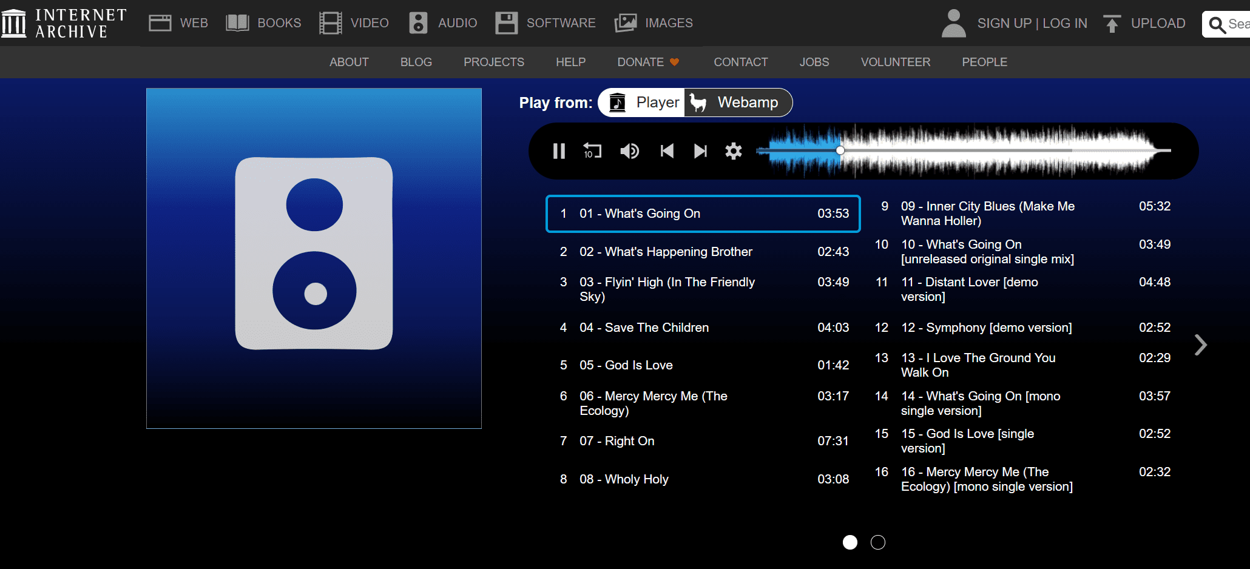Click the speaker album art thumbnail
The width and height of the screenshot is (1250, 569).
[x=314, y=258]
